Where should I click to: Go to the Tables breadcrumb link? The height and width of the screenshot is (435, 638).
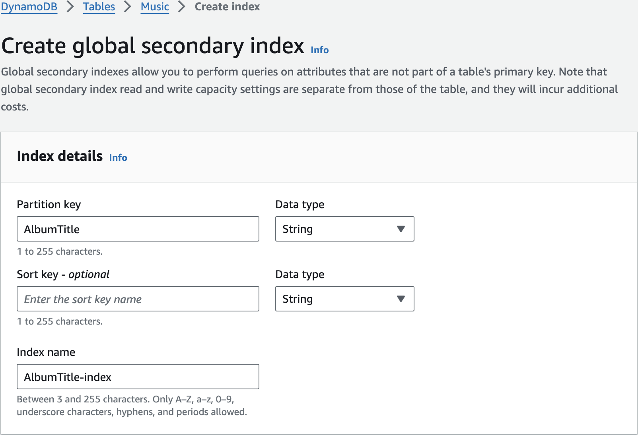[99, 7]
